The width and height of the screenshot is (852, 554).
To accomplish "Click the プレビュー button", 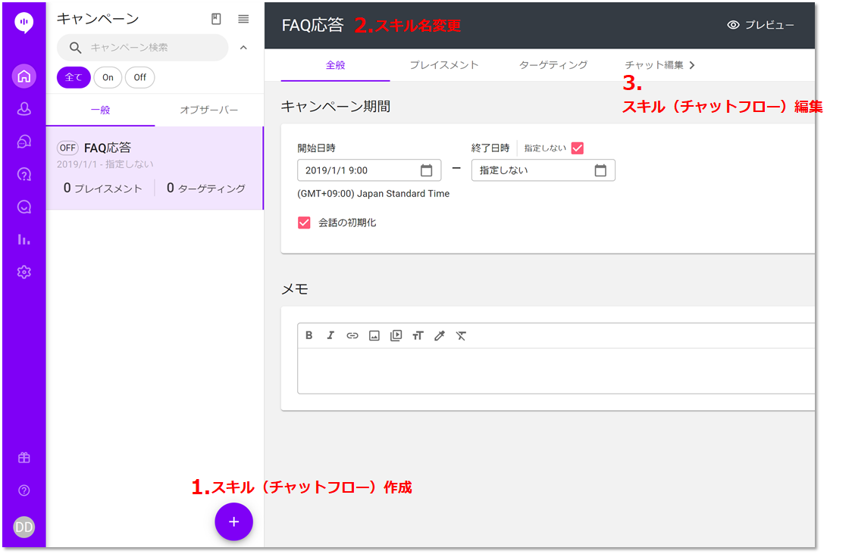I will coord(761,25).
